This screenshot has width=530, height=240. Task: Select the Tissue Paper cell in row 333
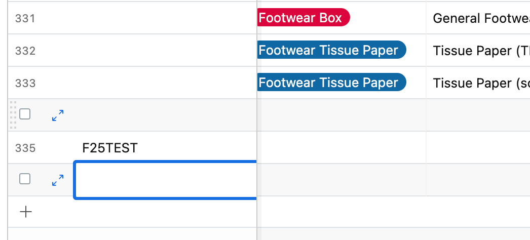click(x=478, y=83)
